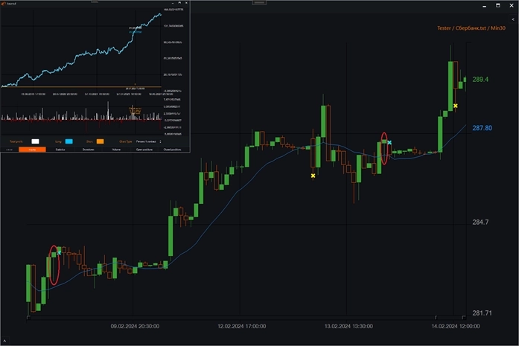Open the Drawdown tab in Journal
Screen dimensions: 519x346
88,150
